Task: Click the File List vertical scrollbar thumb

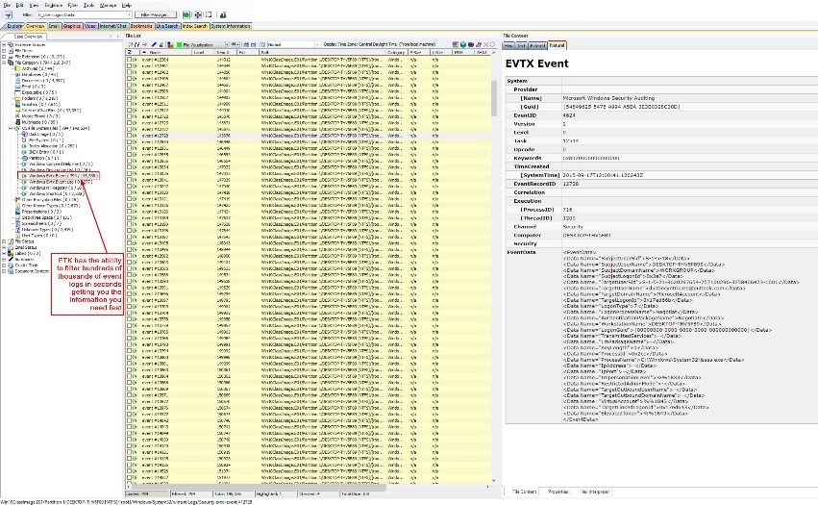Action: point(494,99)
